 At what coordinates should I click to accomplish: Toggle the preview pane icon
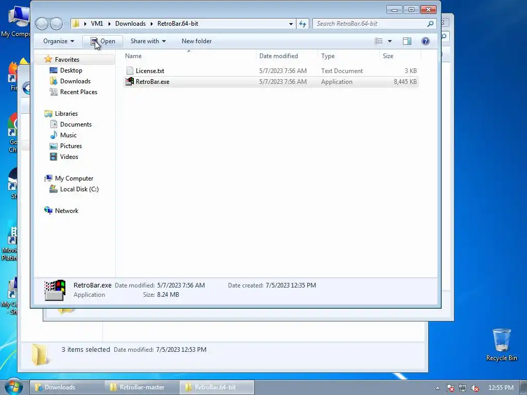(407, 41)
